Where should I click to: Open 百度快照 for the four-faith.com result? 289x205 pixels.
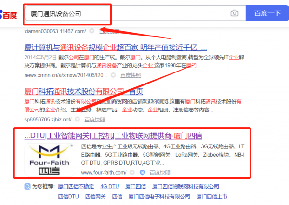point(159,172)
